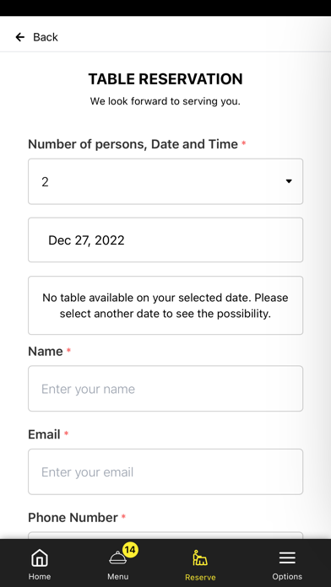
Task: Open the number of persons dropdown showing 2
Action: tap(165, 181)
